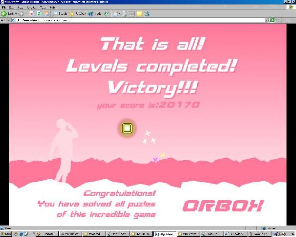Open the Windows Start button
The height and width of the screenshot is (237, 296).
point(6,234)
